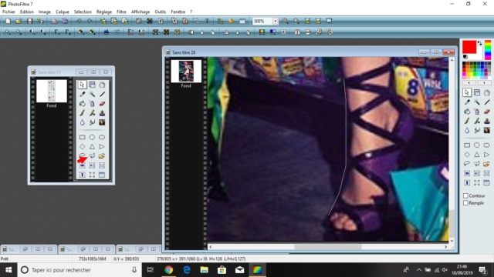The image size is (494, 277).
Task: Show previous colors in palette swatch arrows
Action: pos(469,83)
